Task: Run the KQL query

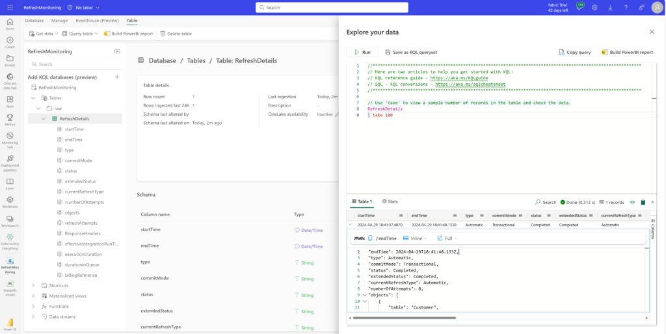Action: click(362, 52)
